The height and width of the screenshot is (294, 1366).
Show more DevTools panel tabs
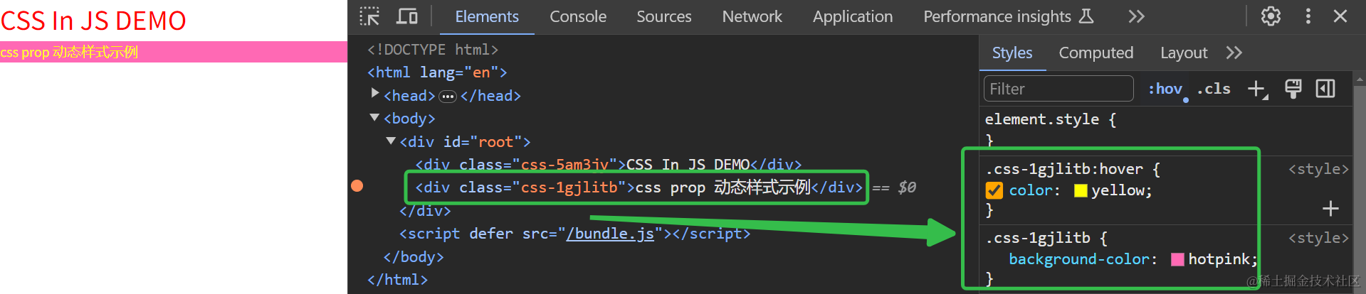click(1136, 16)
